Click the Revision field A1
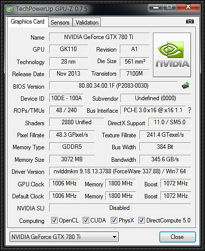The width and height of the screenshot is (205, 251). (x=134, y=49)
